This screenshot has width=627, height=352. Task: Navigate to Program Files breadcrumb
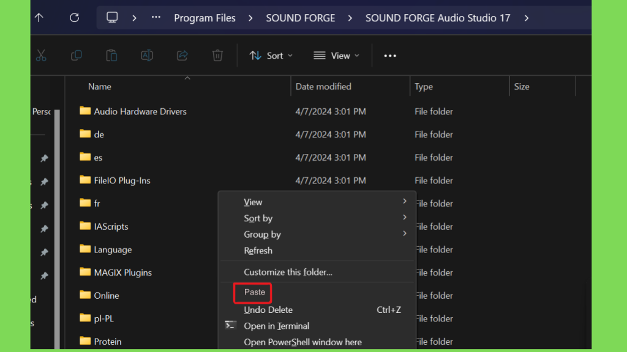[x=205, y=18]
